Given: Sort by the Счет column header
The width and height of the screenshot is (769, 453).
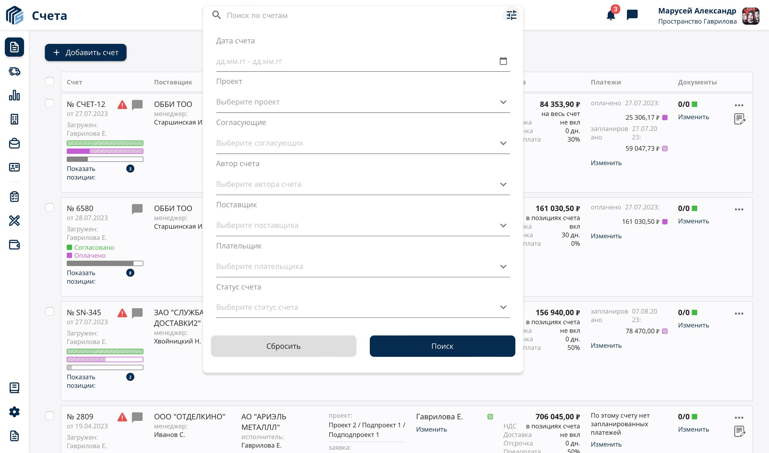Looking at the screenshot, I should coord(74,82).
